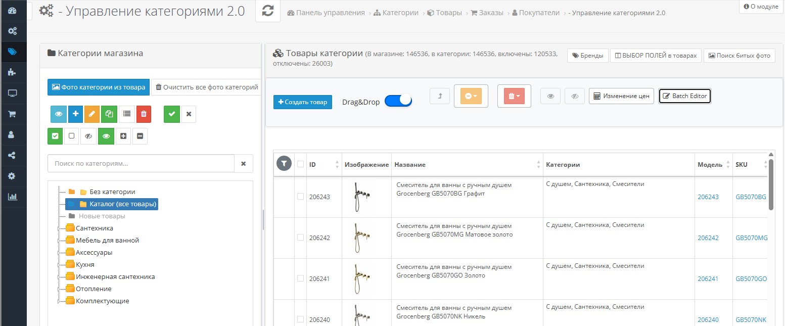Click the orange pencil edit-category icon
The image size is (785, 326).
(92, 114)
